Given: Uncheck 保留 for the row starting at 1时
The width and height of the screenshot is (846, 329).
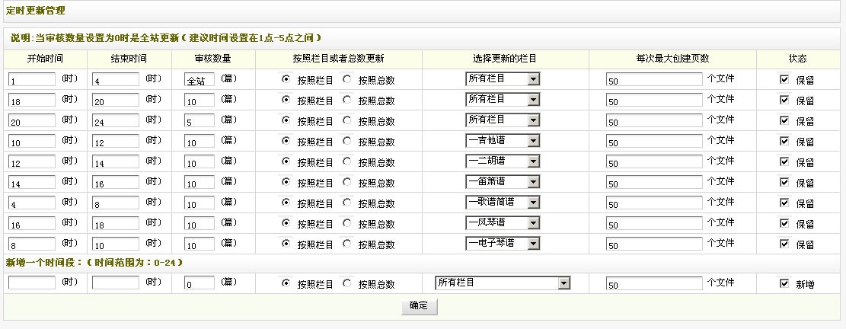Looking at the screenshot, I should click(x=784, y=79).
